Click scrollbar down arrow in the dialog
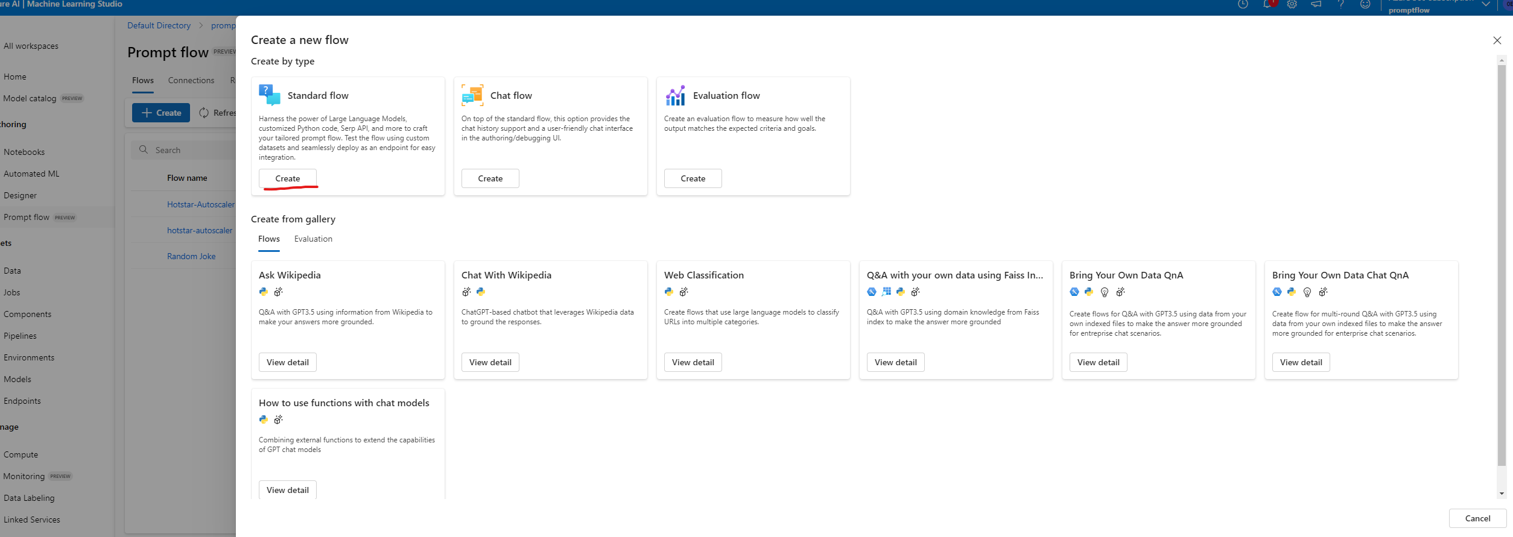 click(x=1502, y=494)
